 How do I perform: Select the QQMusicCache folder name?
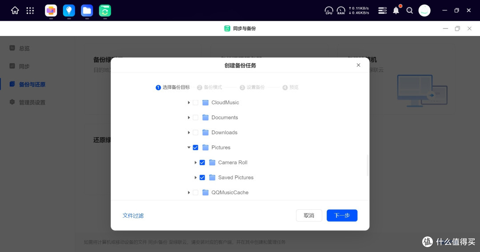[x=230, y=192]
